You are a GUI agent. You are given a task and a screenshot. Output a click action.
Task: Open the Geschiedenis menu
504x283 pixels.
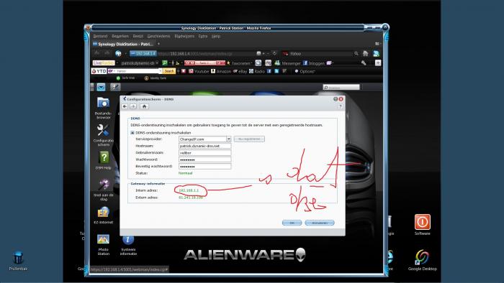click(159, 36)
